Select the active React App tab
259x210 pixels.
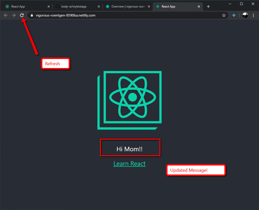pos(178,6)
